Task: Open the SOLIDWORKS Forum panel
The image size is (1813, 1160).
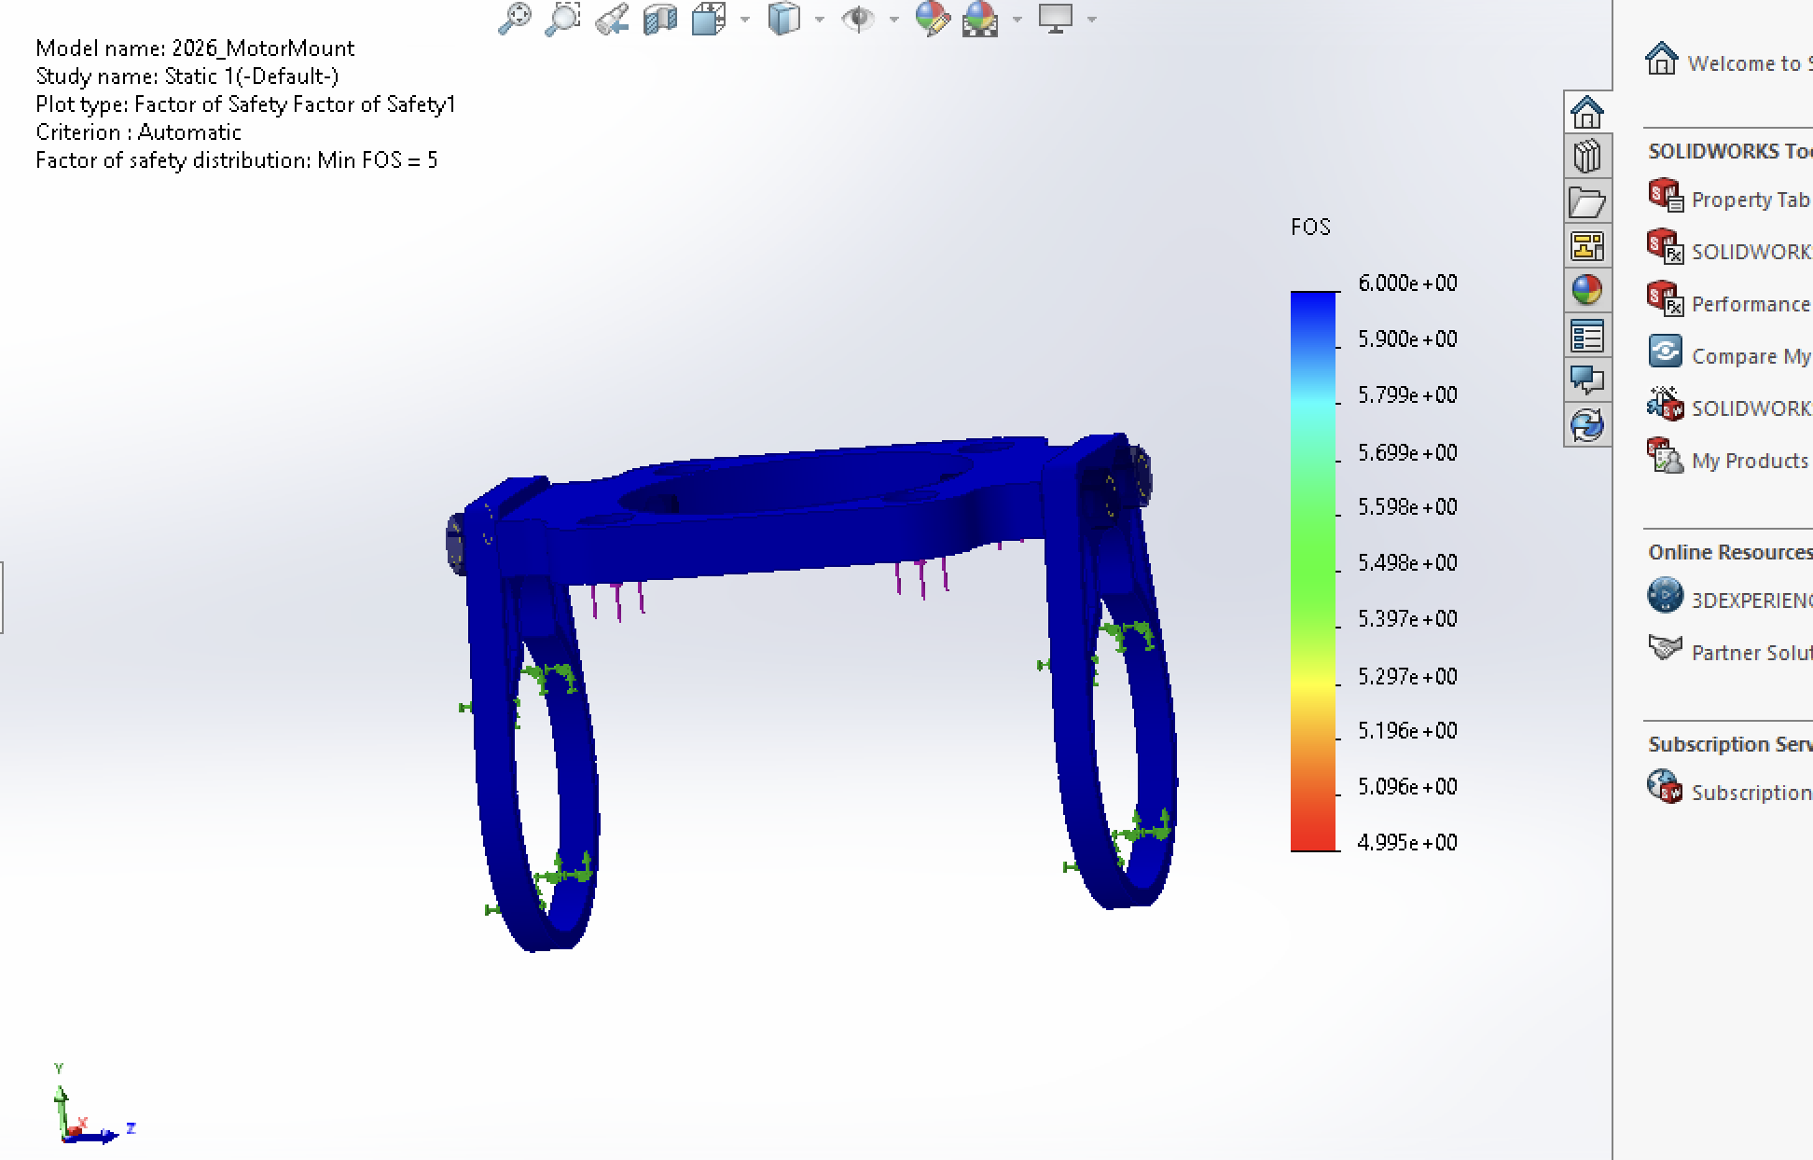Action: point(1589,380)
